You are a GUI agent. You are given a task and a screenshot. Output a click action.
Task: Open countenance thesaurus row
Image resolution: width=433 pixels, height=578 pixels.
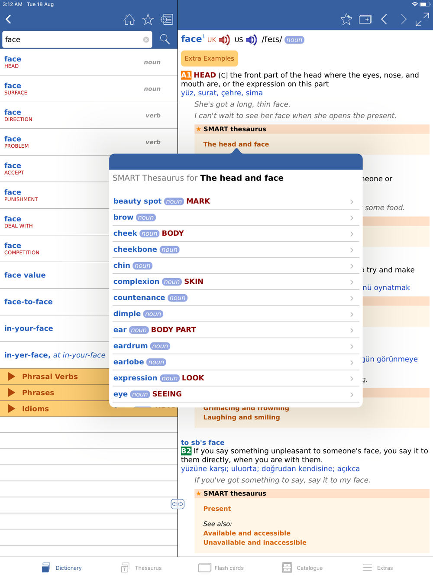click(236, 298)
